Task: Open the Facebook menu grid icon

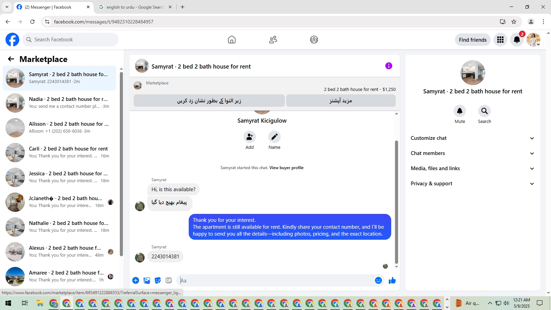Action: 500,40
